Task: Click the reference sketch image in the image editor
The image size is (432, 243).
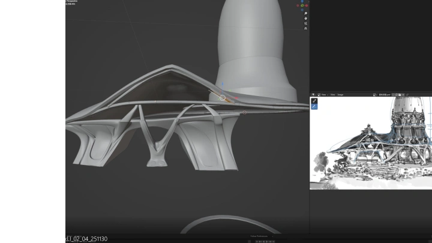Action: click(371, 143)
